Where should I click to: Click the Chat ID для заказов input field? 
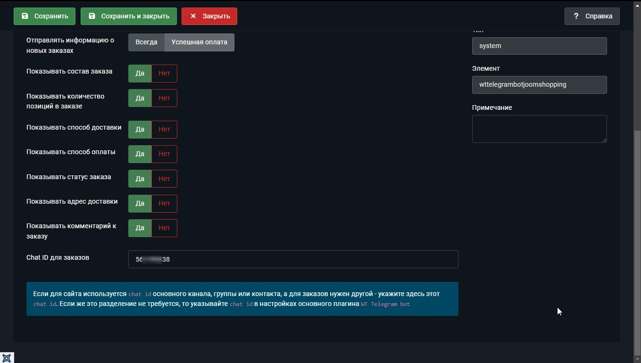(x=293, y=259)
